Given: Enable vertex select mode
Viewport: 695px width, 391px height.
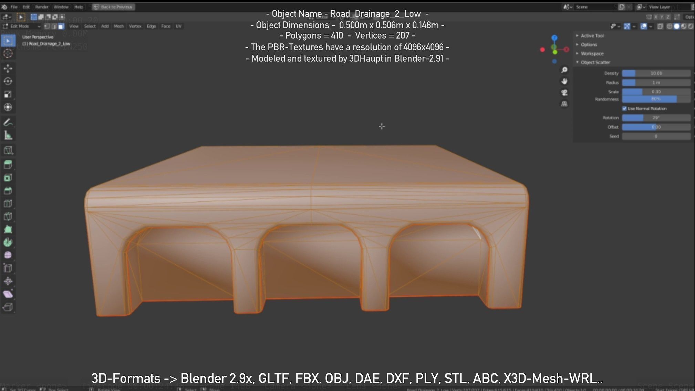Looking at the screenshot, I should tap(48, 26).
